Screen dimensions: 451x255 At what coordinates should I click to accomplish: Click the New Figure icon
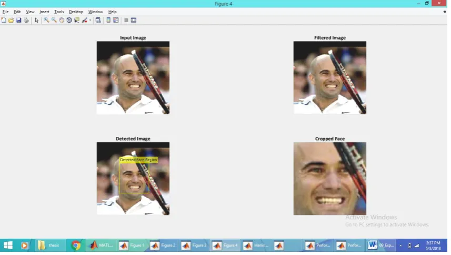(4, 20)
